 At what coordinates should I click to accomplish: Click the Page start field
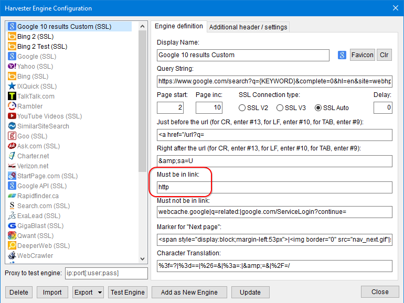tap(171, 107)
